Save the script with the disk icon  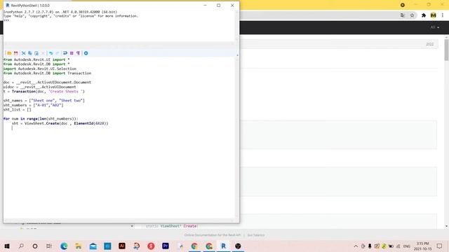pyautogui.click(x=15, y=53)
